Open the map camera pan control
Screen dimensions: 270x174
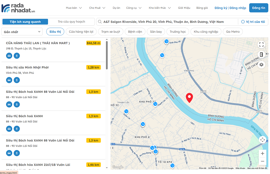click(x=263, y=140)
